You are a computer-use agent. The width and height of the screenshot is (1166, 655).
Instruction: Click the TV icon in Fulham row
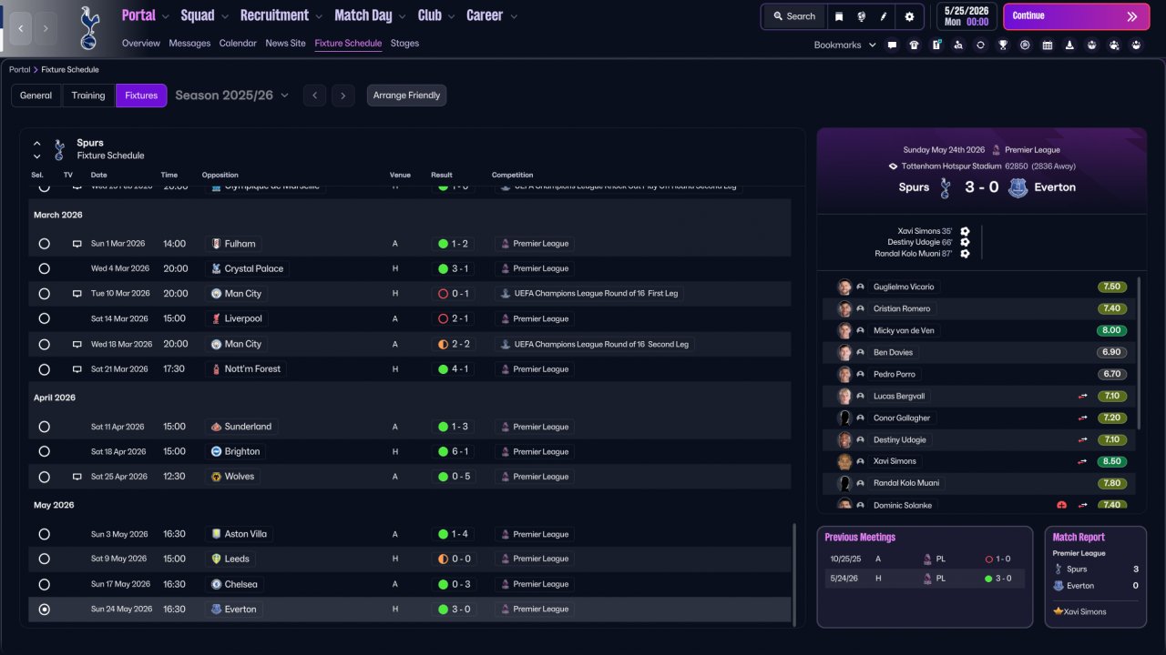77,244
